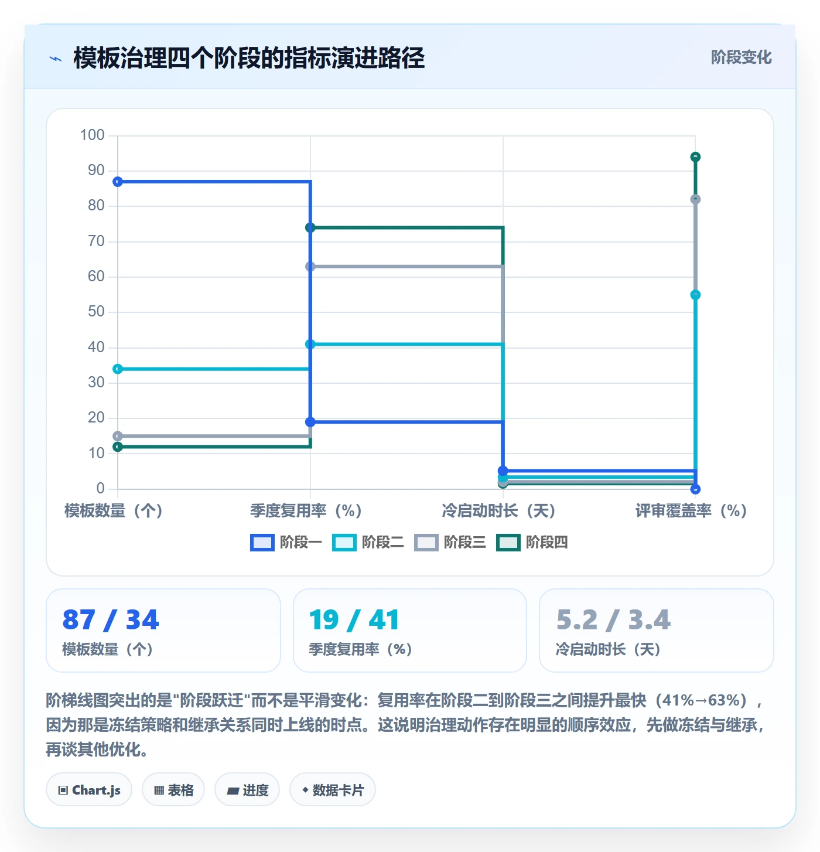This screenshot has height=852, width=820.
Task: Click the lightning bolt icon beside the title
Action: pyautogui.click(x=56, y=59)
